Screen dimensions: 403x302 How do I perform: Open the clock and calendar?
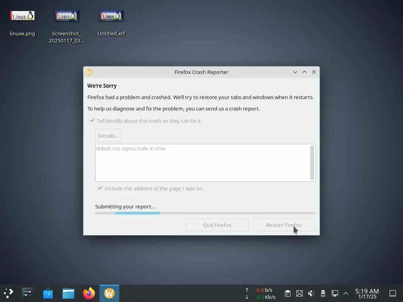pyautogui.click(x=367, y=293)
